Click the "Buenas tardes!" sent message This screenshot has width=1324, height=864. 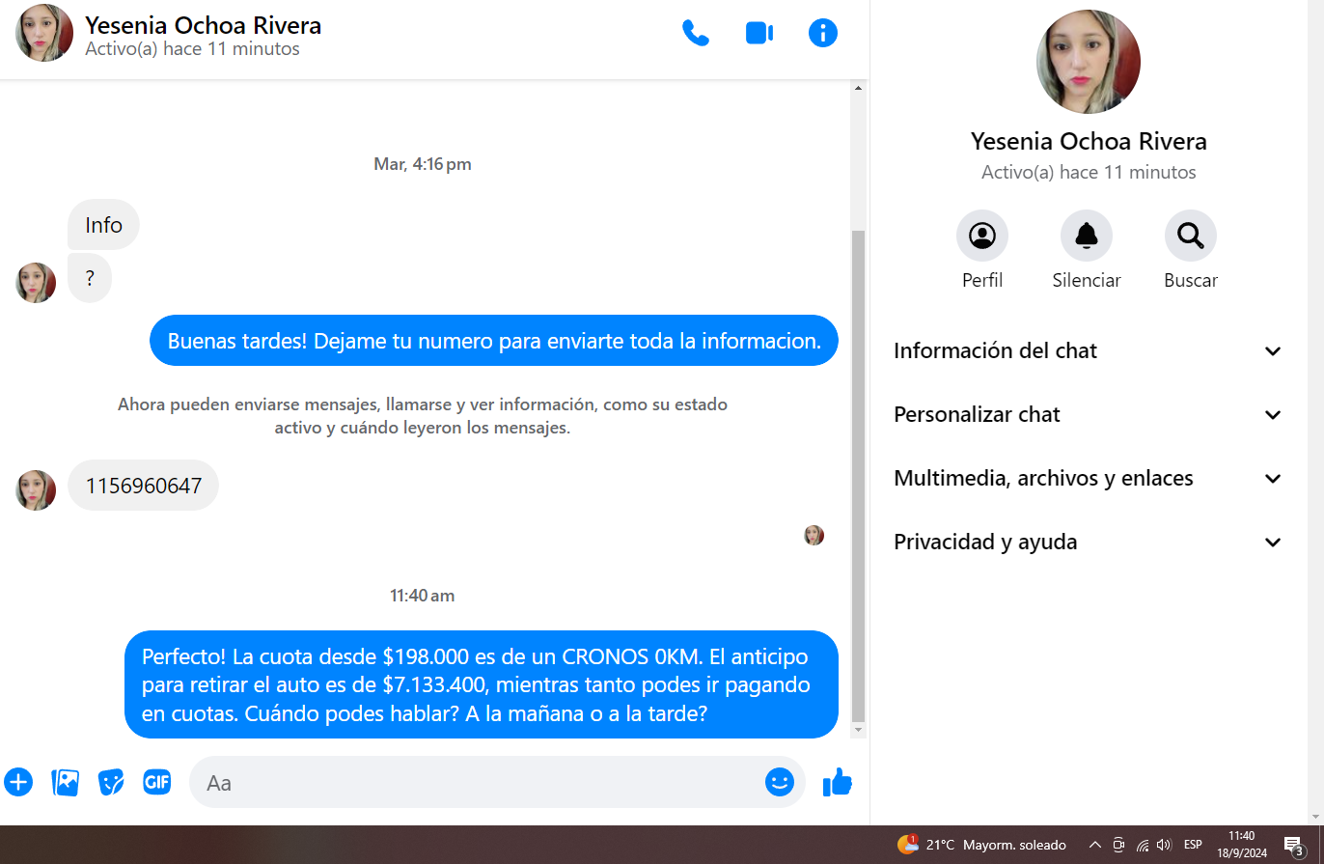[494, 341]
